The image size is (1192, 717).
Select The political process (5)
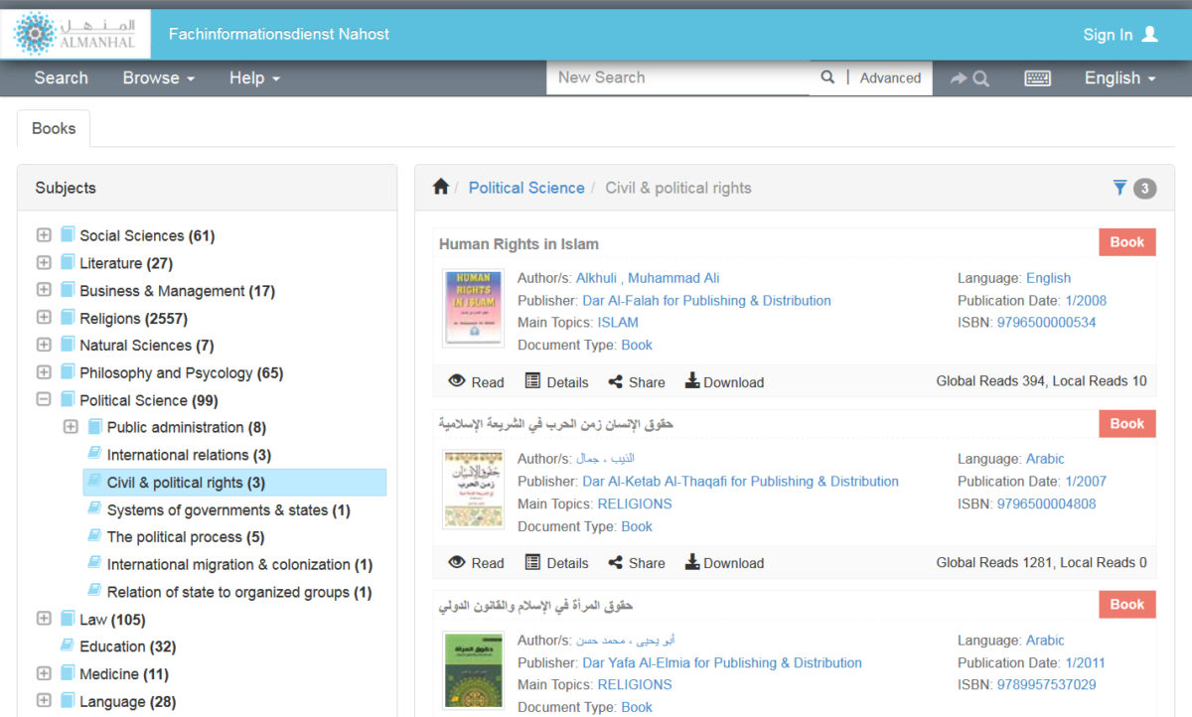[x=186, y=537]
